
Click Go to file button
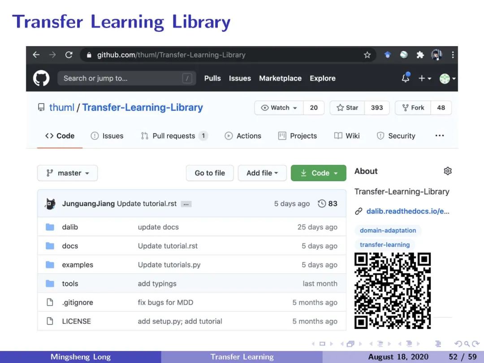tap(210, 173)
